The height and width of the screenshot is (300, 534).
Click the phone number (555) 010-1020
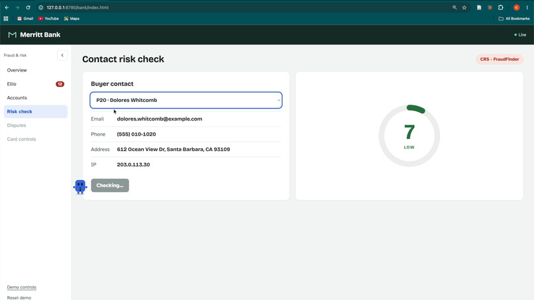[x=136, y=134]
